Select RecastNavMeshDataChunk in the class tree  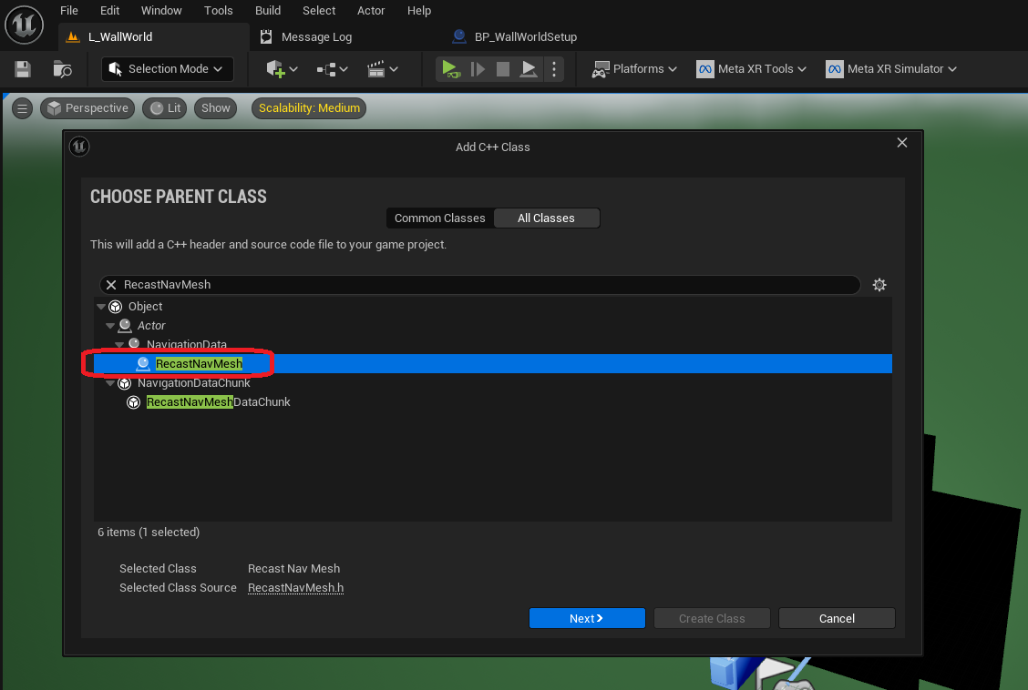point(218,402)
